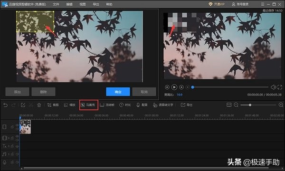This screenshot has width=285, height=171.
Task: Zoom in the timeline with plus magnifier
Action: coord(281,105)
